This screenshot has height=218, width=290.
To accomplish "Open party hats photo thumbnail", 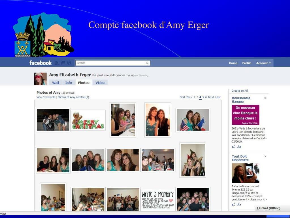I will tap(193, 160).
